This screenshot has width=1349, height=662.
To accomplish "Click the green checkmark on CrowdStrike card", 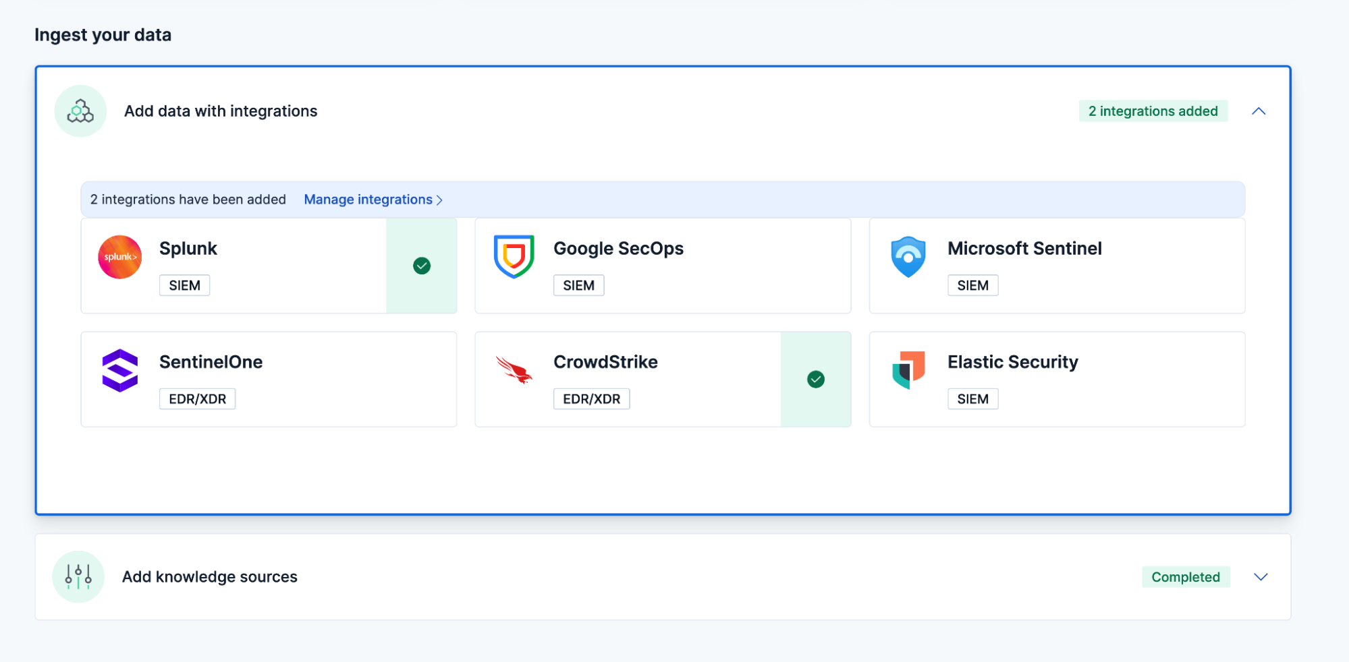I will tap(816, 380).
